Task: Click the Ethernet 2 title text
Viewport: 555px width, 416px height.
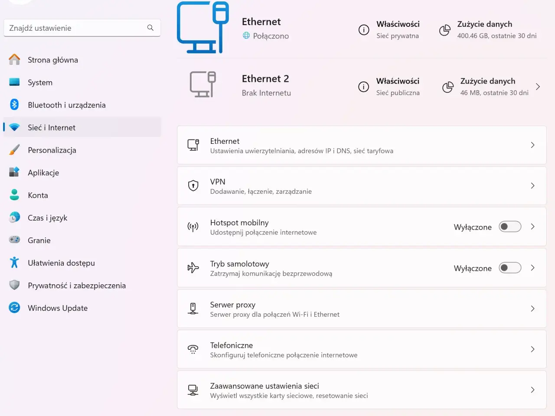Action: point(265,78)
